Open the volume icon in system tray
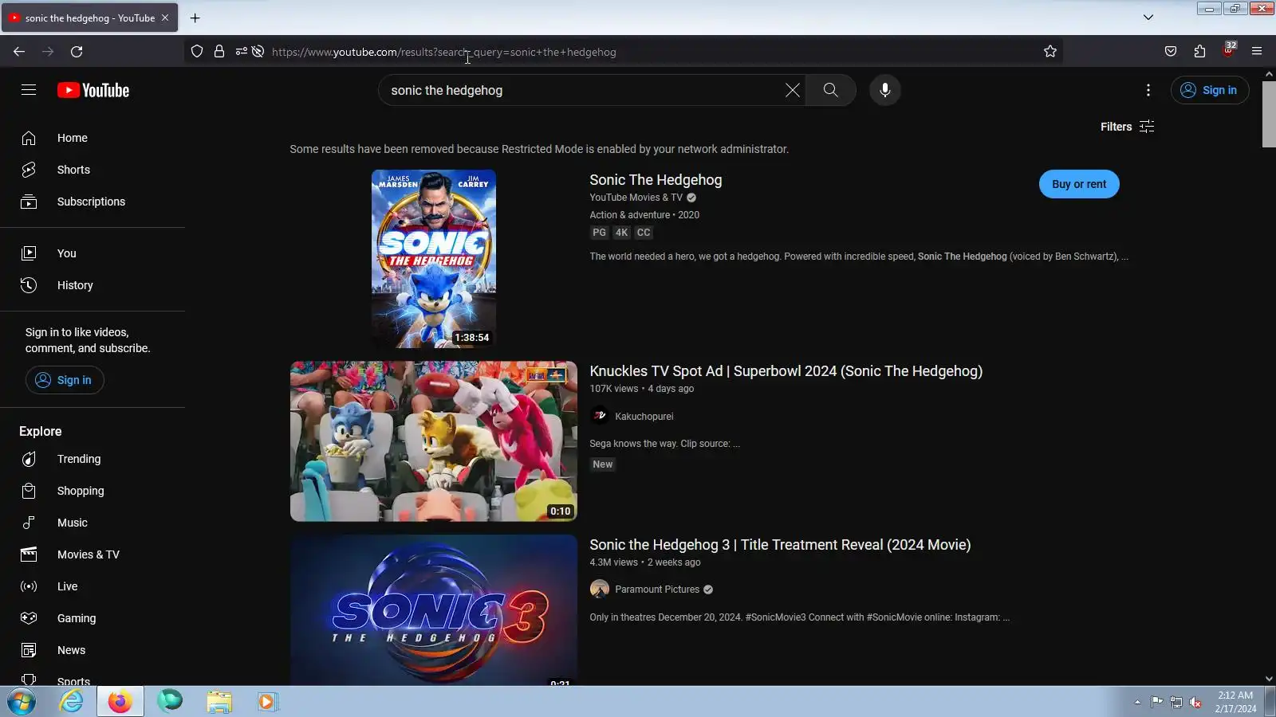This screenshot has height=717, width=1276. (1195, 702)
